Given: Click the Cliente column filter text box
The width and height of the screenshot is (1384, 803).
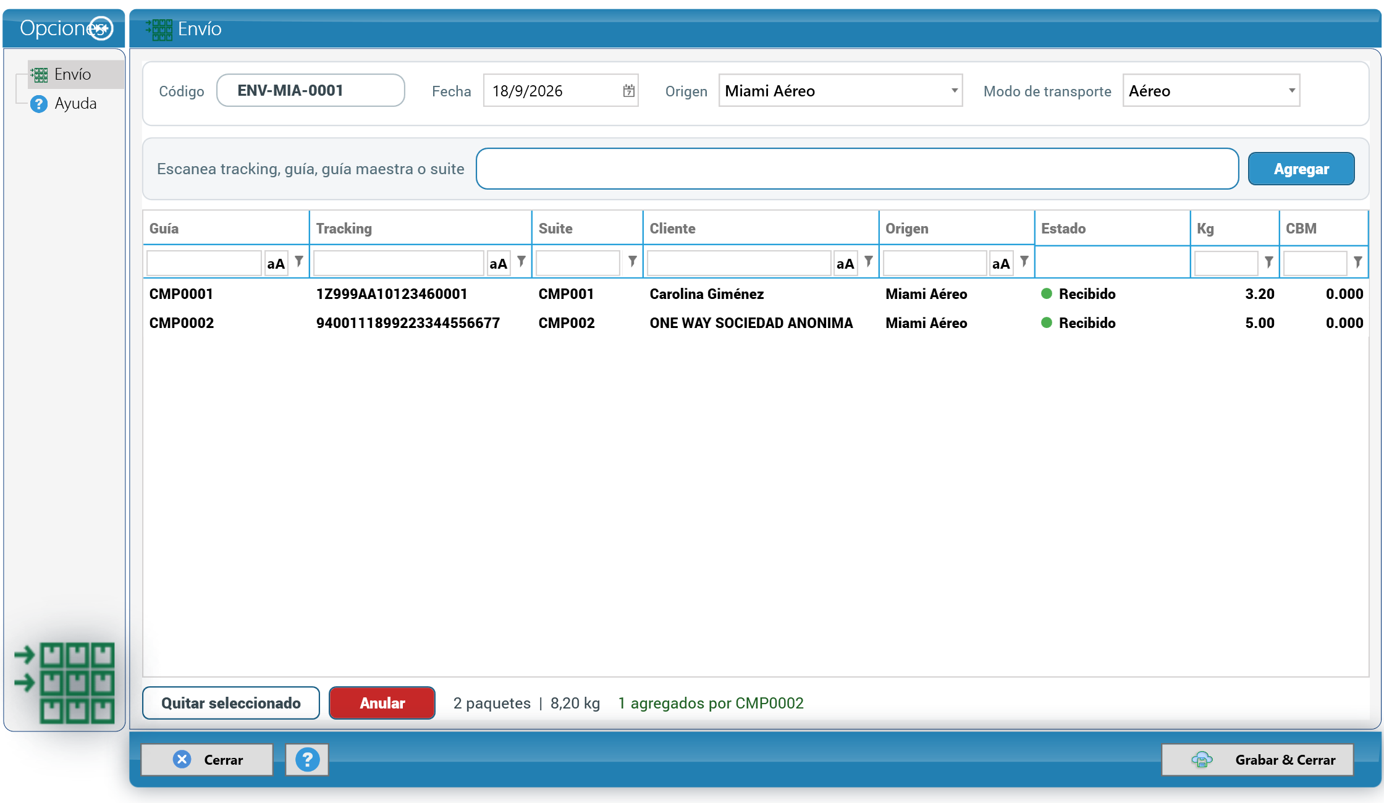Looking at the screenshot, I should [739, 263].
